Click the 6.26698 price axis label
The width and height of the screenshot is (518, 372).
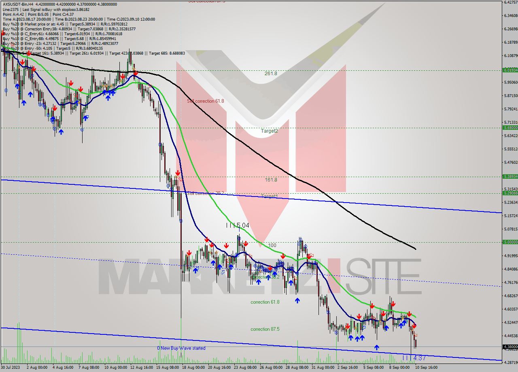point(510,29)
